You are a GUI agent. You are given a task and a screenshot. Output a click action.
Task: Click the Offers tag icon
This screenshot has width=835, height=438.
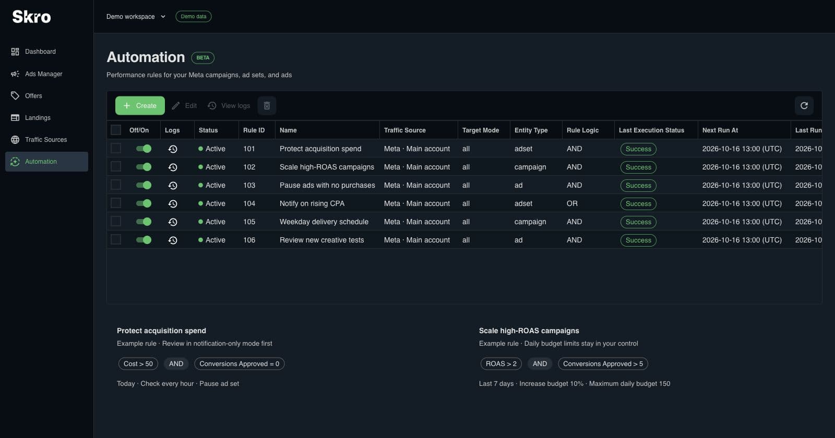click(x=15, y=96)
